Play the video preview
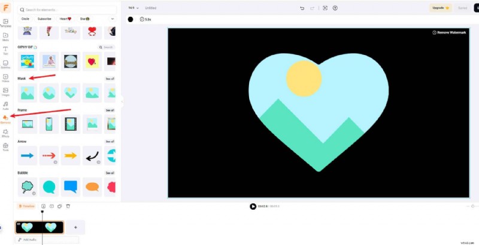Image resolution: width=479 pixels, height=245 pixels. point(253,207)
